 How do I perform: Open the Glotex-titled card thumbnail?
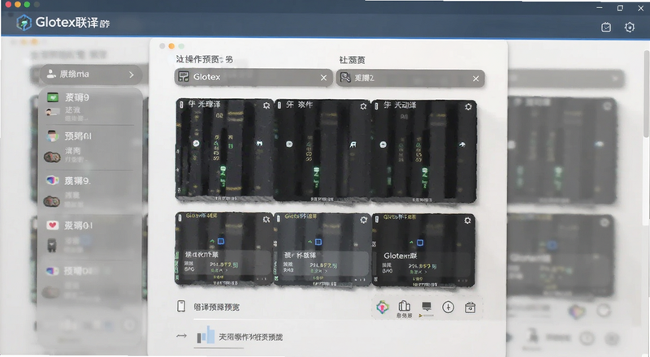click(x=423, y=249)
